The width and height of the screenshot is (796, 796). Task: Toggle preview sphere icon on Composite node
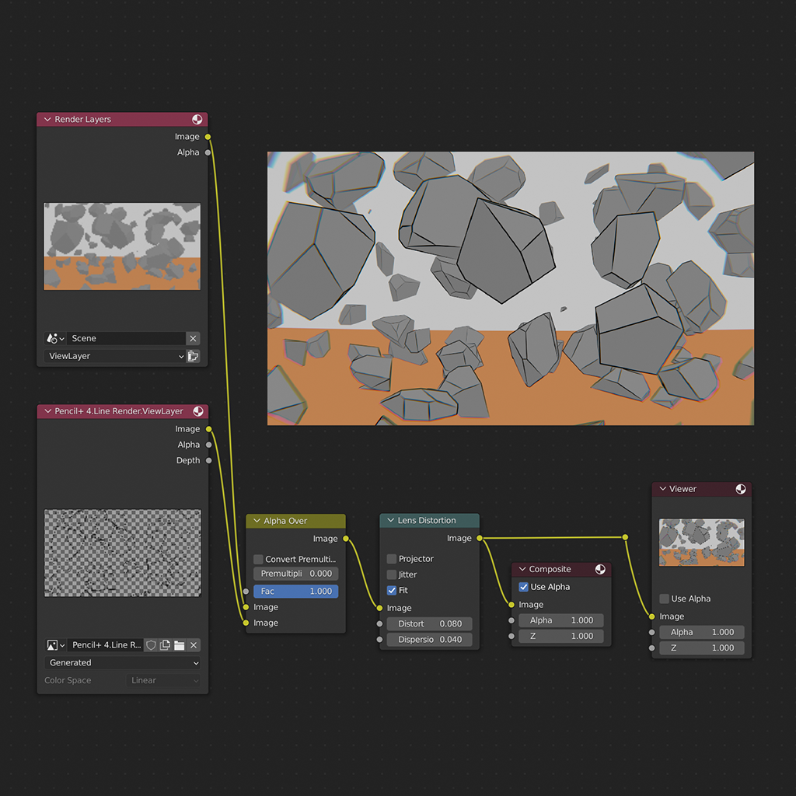click(x=600, y=569)
